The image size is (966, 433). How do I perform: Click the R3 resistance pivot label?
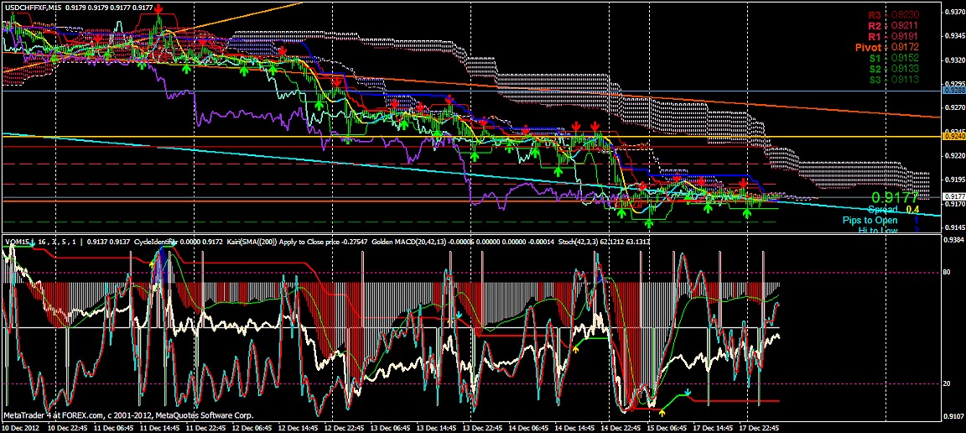coord(875,15)
